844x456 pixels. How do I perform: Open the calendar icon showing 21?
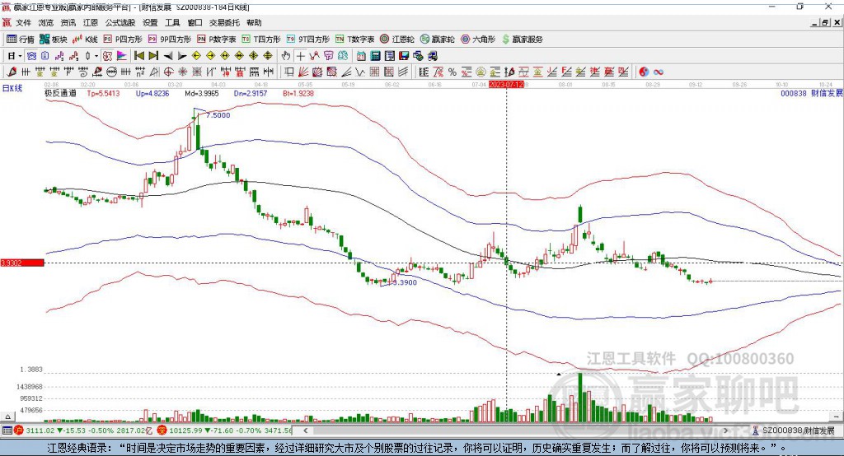(x=361, y=56)
